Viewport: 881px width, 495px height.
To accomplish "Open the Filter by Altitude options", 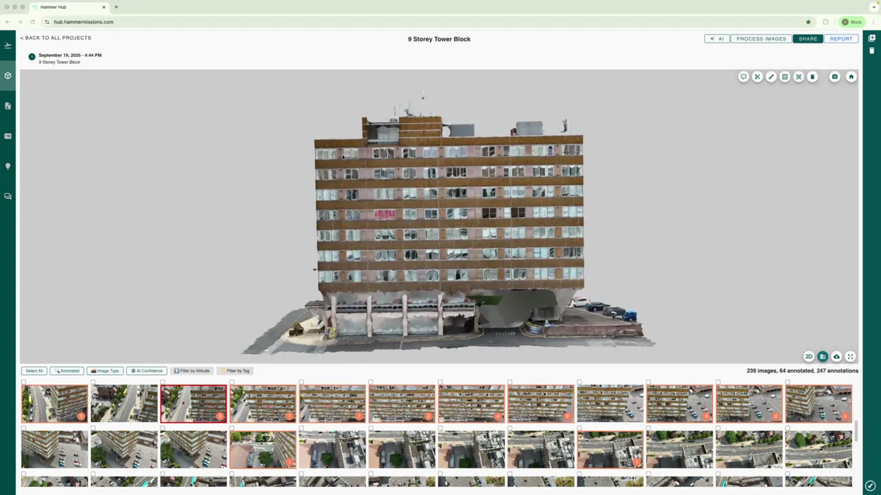I will [191, 371].
